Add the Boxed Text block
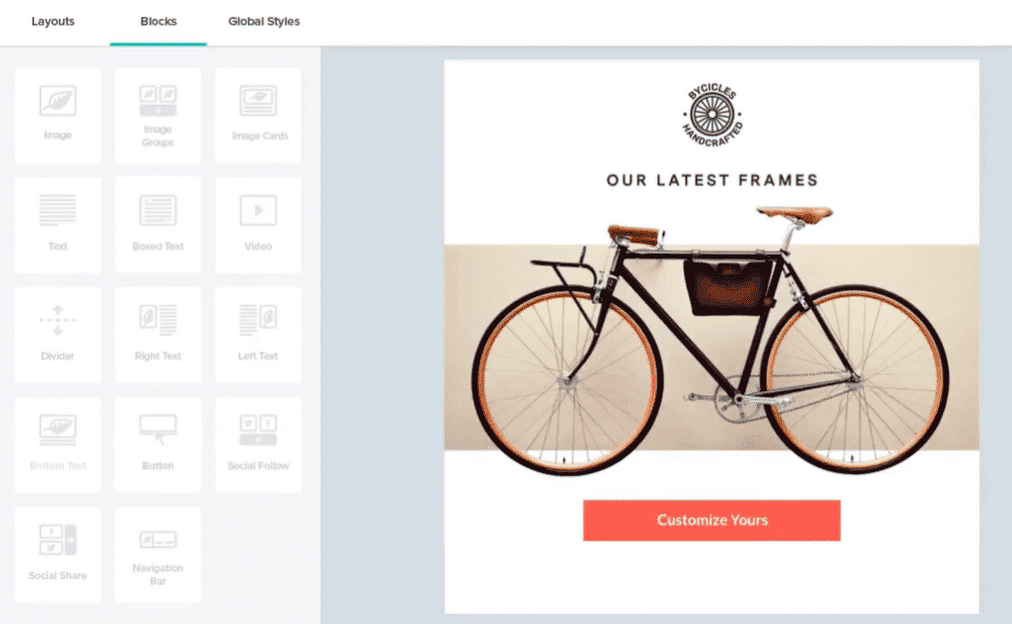The image size is (1012, 624). point(157,225)
